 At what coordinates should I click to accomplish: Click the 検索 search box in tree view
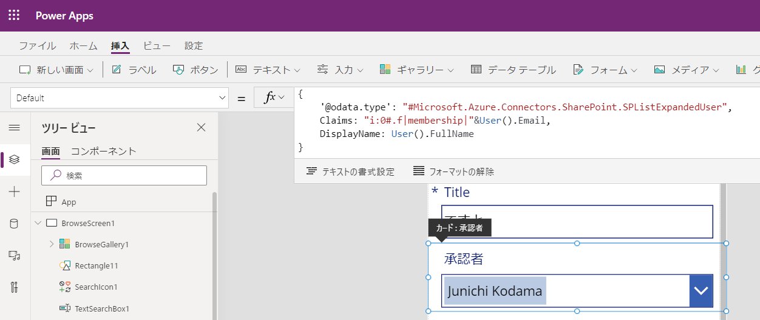click(124, 175)
